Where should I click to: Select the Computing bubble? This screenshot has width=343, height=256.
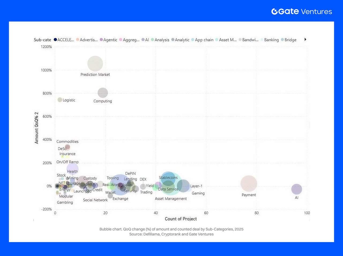(x=103, y=93)
